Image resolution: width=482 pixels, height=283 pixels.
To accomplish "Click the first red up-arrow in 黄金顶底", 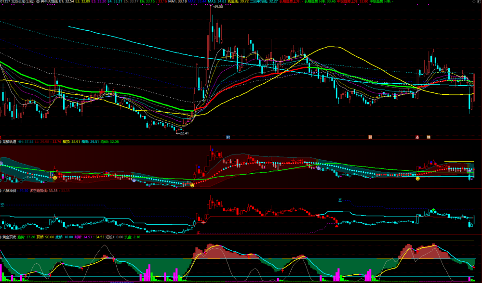I will (x=26, y=276).
